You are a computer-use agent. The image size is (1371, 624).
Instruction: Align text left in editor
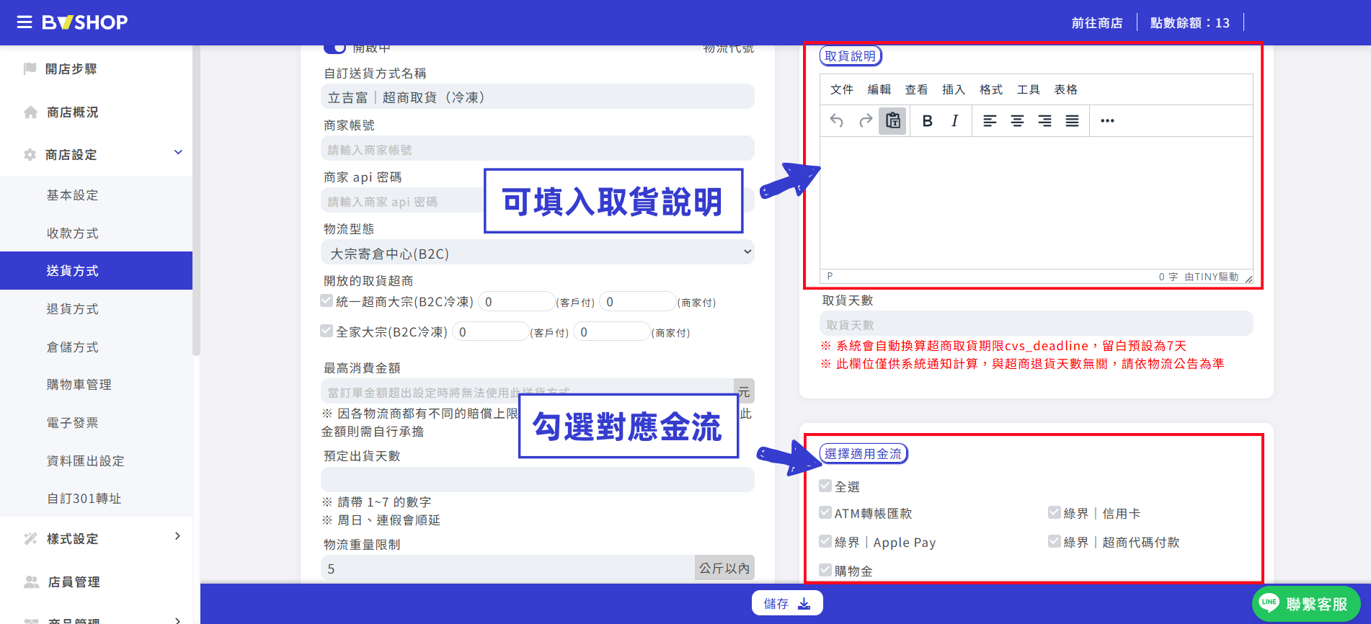pyautogui.click(x=990, y=121)
